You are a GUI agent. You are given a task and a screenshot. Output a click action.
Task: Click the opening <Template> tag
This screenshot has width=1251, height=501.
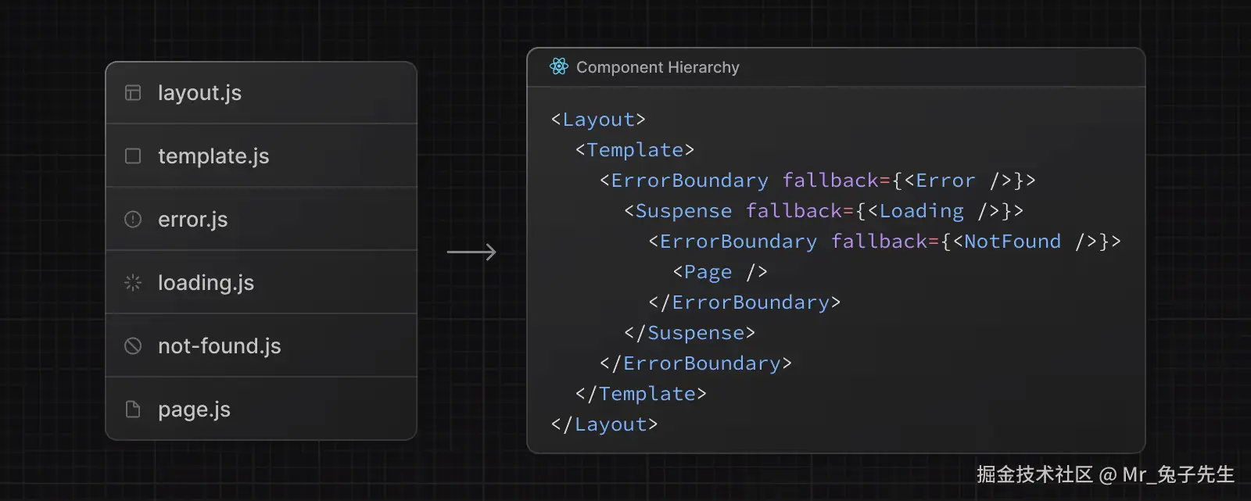point(635,150)
